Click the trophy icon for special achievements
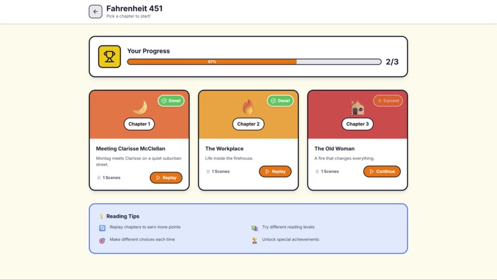Viewport: 497px width, 280px height. click(255, 241)
